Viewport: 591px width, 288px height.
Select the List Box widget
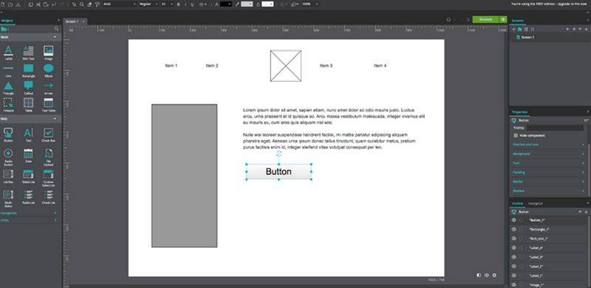point(8,176)
